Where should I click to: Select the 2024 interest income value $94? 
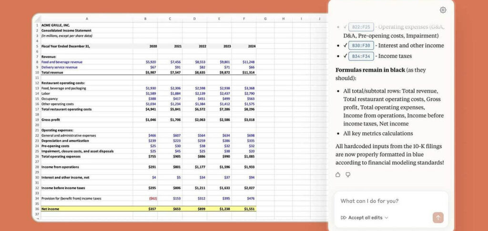244,178
